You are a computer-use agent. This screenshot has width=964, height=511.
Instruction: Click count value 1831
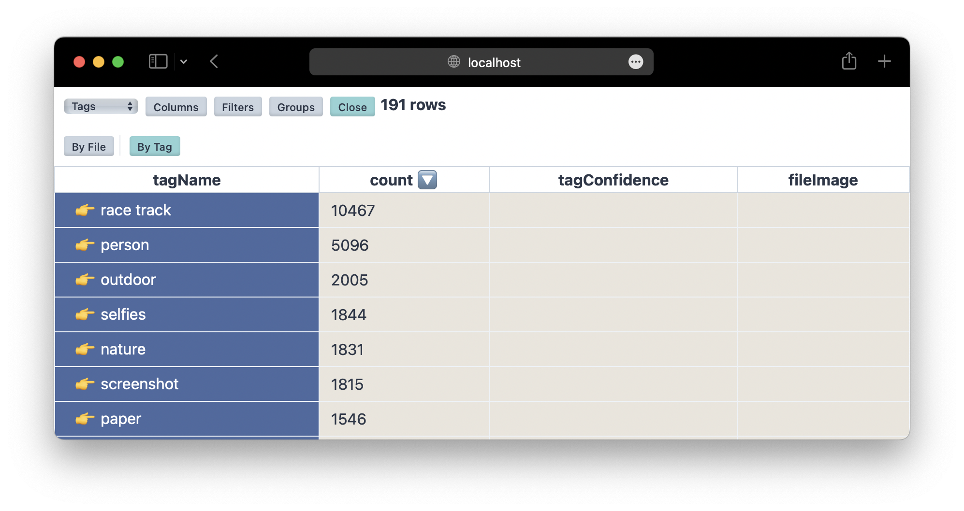347,350
